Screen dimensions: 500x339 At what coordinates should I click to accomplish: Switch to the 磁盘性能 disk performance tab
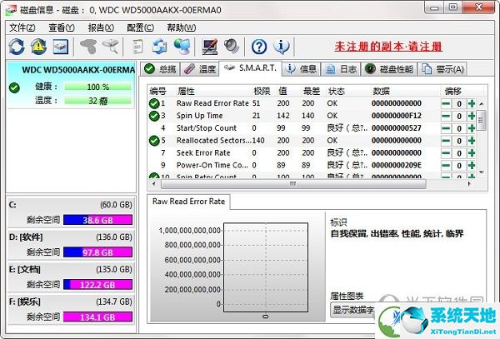tap(389, 69)
